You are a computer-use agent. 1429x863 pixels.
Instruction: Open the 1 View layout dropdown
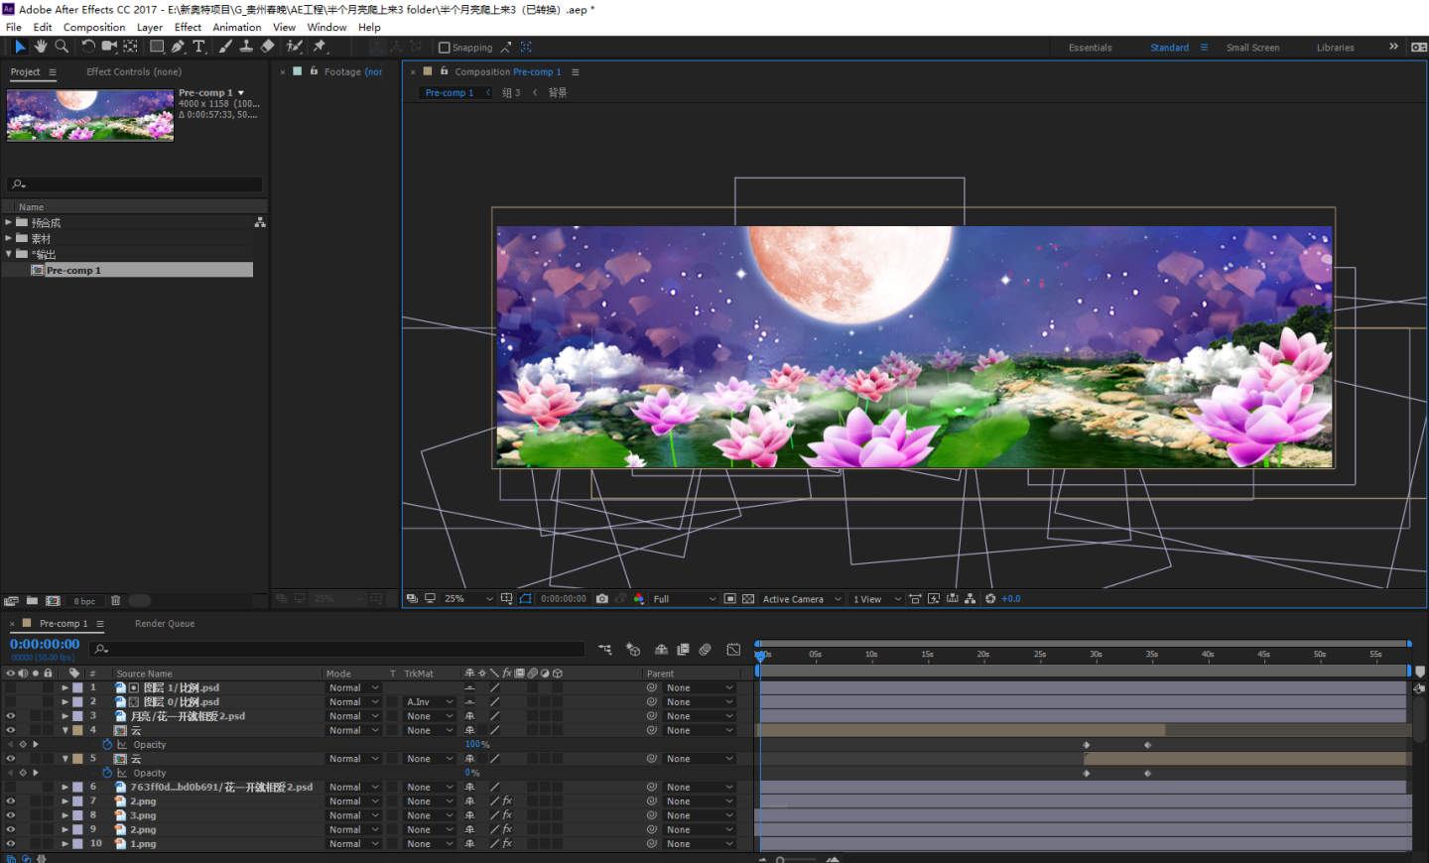pyautogui.click(x=877, y=599)
